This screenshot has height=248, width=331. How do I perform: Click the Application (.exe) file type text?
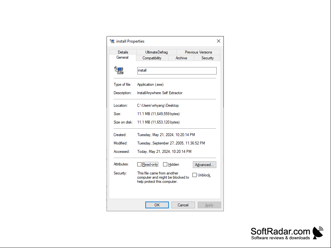point(150,84)
